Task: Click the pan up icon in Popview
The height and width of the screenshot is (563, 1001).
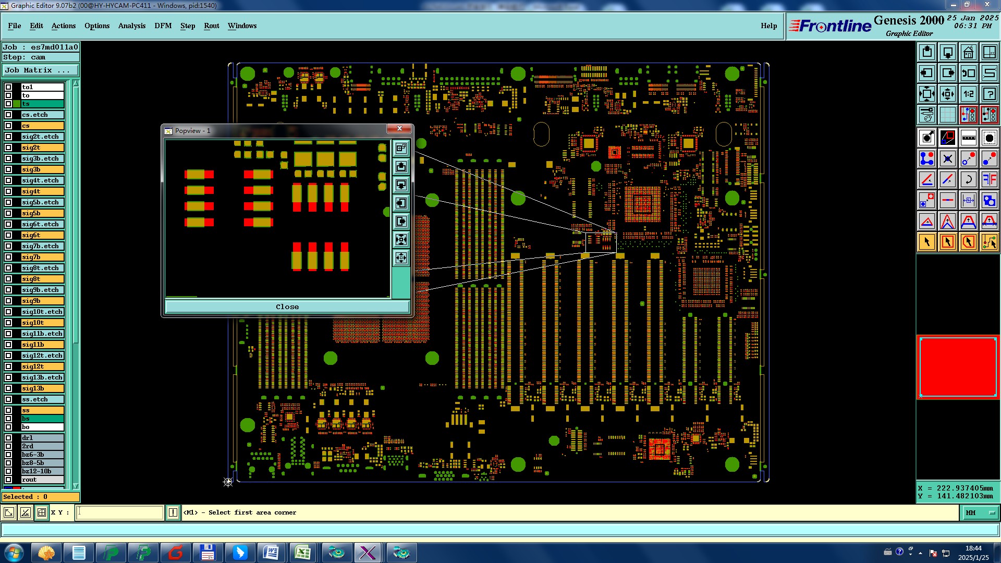Action: pyautogui.click(x=401, y=166)
